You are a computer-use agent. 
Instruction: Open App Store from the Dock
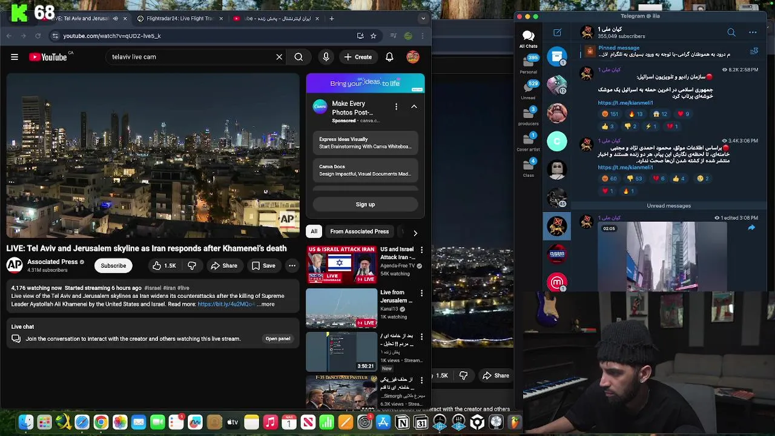pos(383,422)
